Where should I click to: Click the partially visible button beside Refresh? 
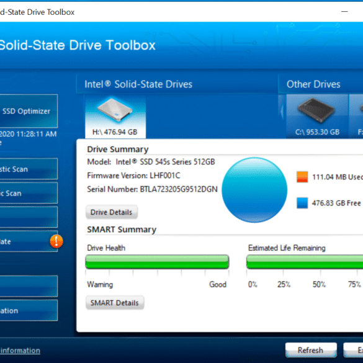tap(353, 350)
